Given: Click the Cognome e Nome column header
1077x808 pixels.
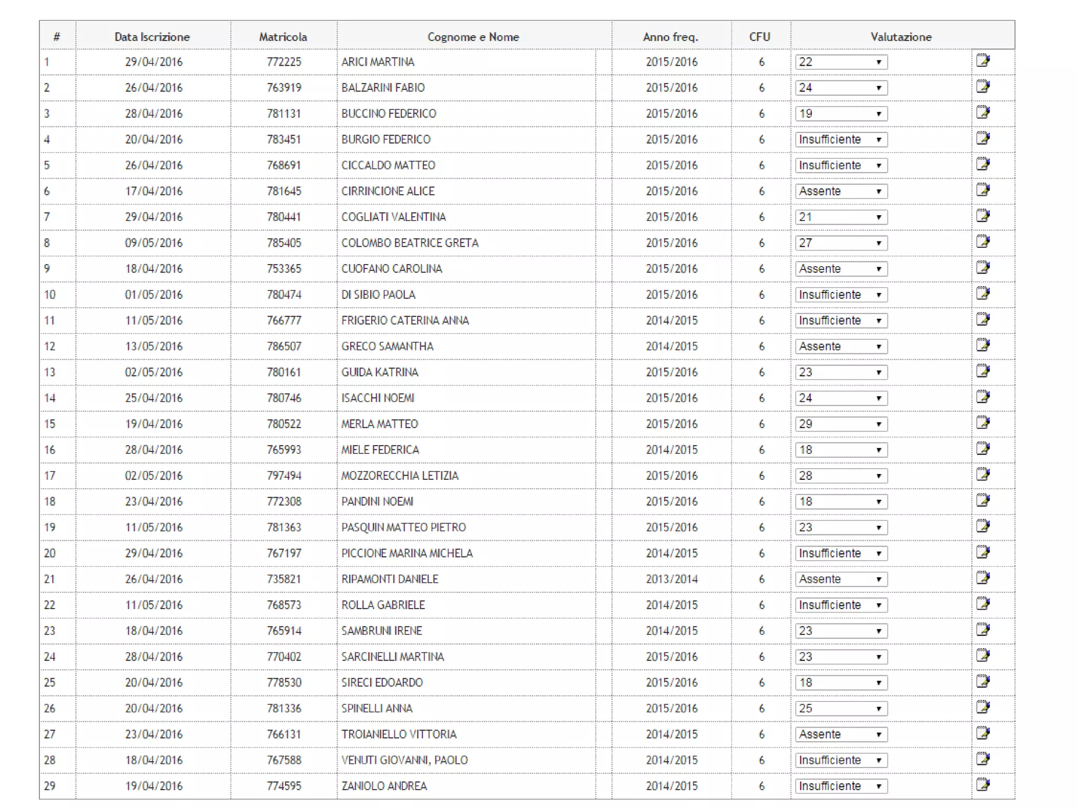Looking at the screenshot, I should coord(473,37).
